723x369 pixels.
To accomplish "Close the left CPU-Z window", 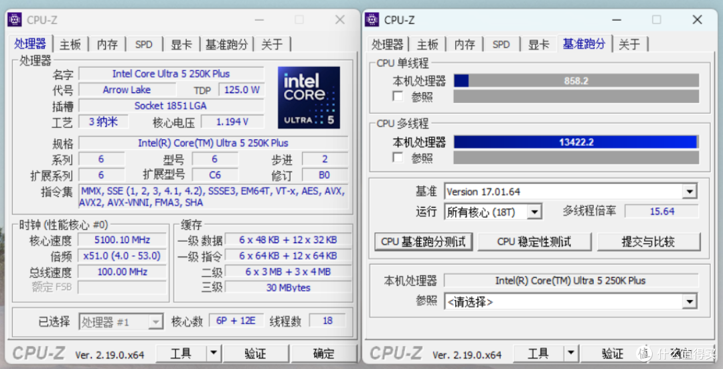I will pos(340,20).
